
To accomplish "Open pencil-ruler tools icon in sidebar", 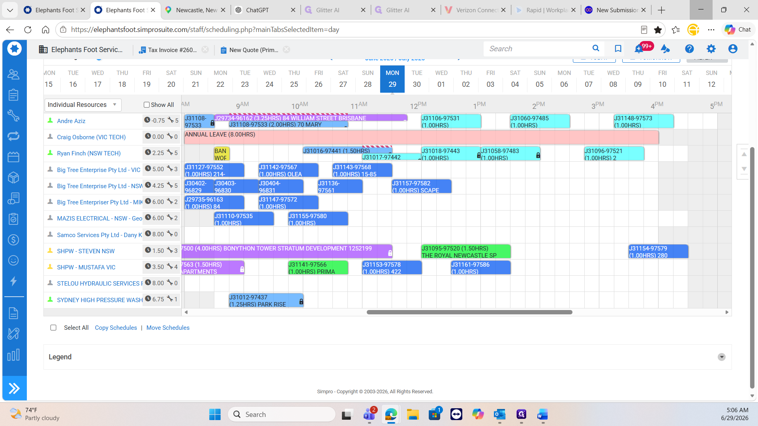I will coord(13,334).
